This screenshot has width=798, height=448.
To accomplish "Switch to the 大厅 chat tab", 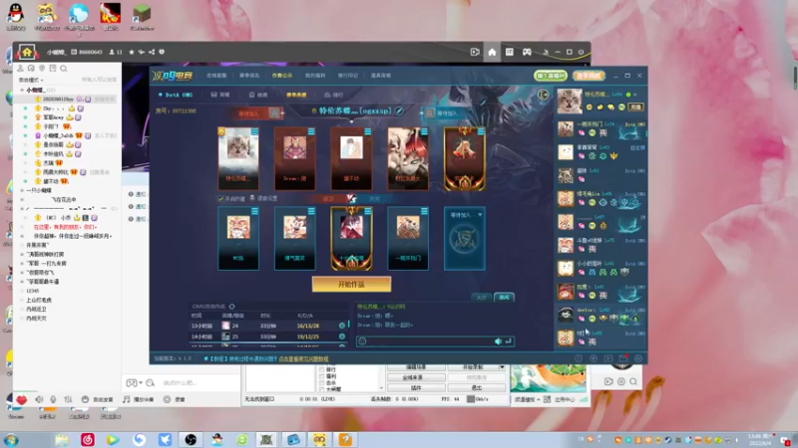I will (x=482, y=297).
